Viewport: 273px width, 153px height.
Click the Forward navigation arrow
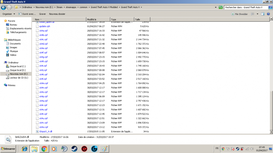pyautogui.click(x=9, y=7)
